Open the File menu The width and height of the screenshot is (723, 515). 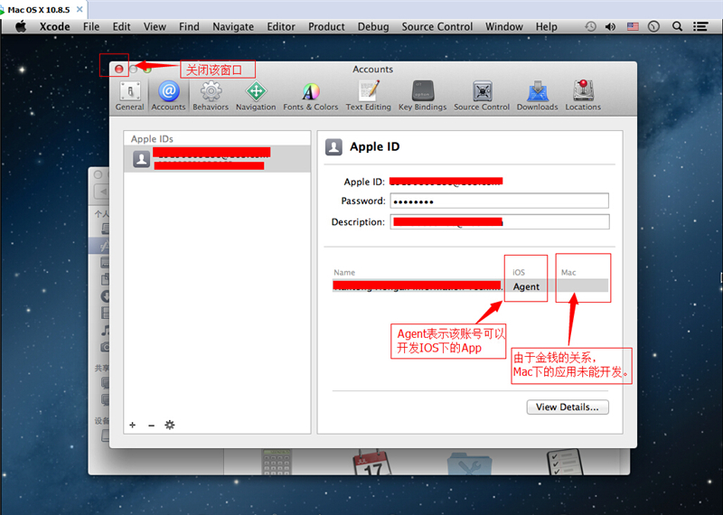click(91, 27)
